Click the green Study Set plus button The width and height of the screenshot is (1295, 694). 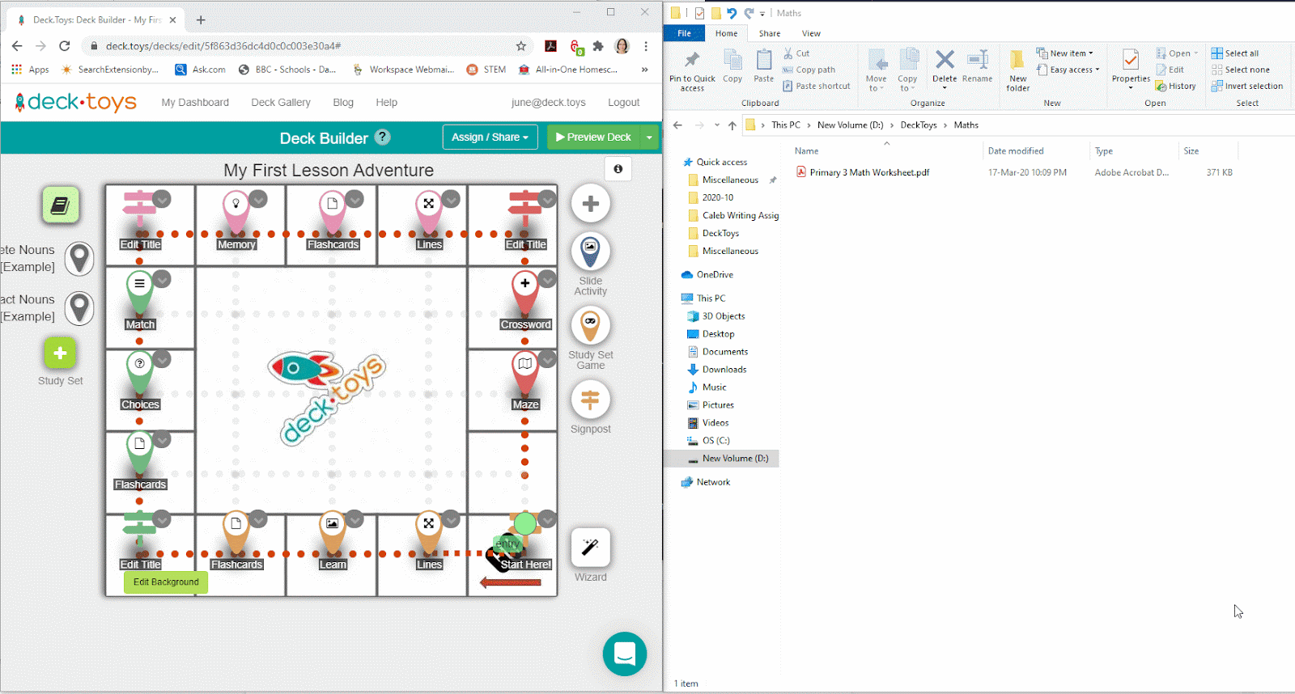(60, 353)
